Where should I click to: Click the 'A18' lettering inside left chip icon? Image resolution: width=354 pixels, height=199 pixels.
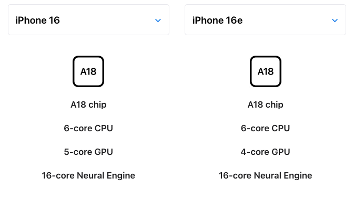pyautogui.click(x=88, y=71)
